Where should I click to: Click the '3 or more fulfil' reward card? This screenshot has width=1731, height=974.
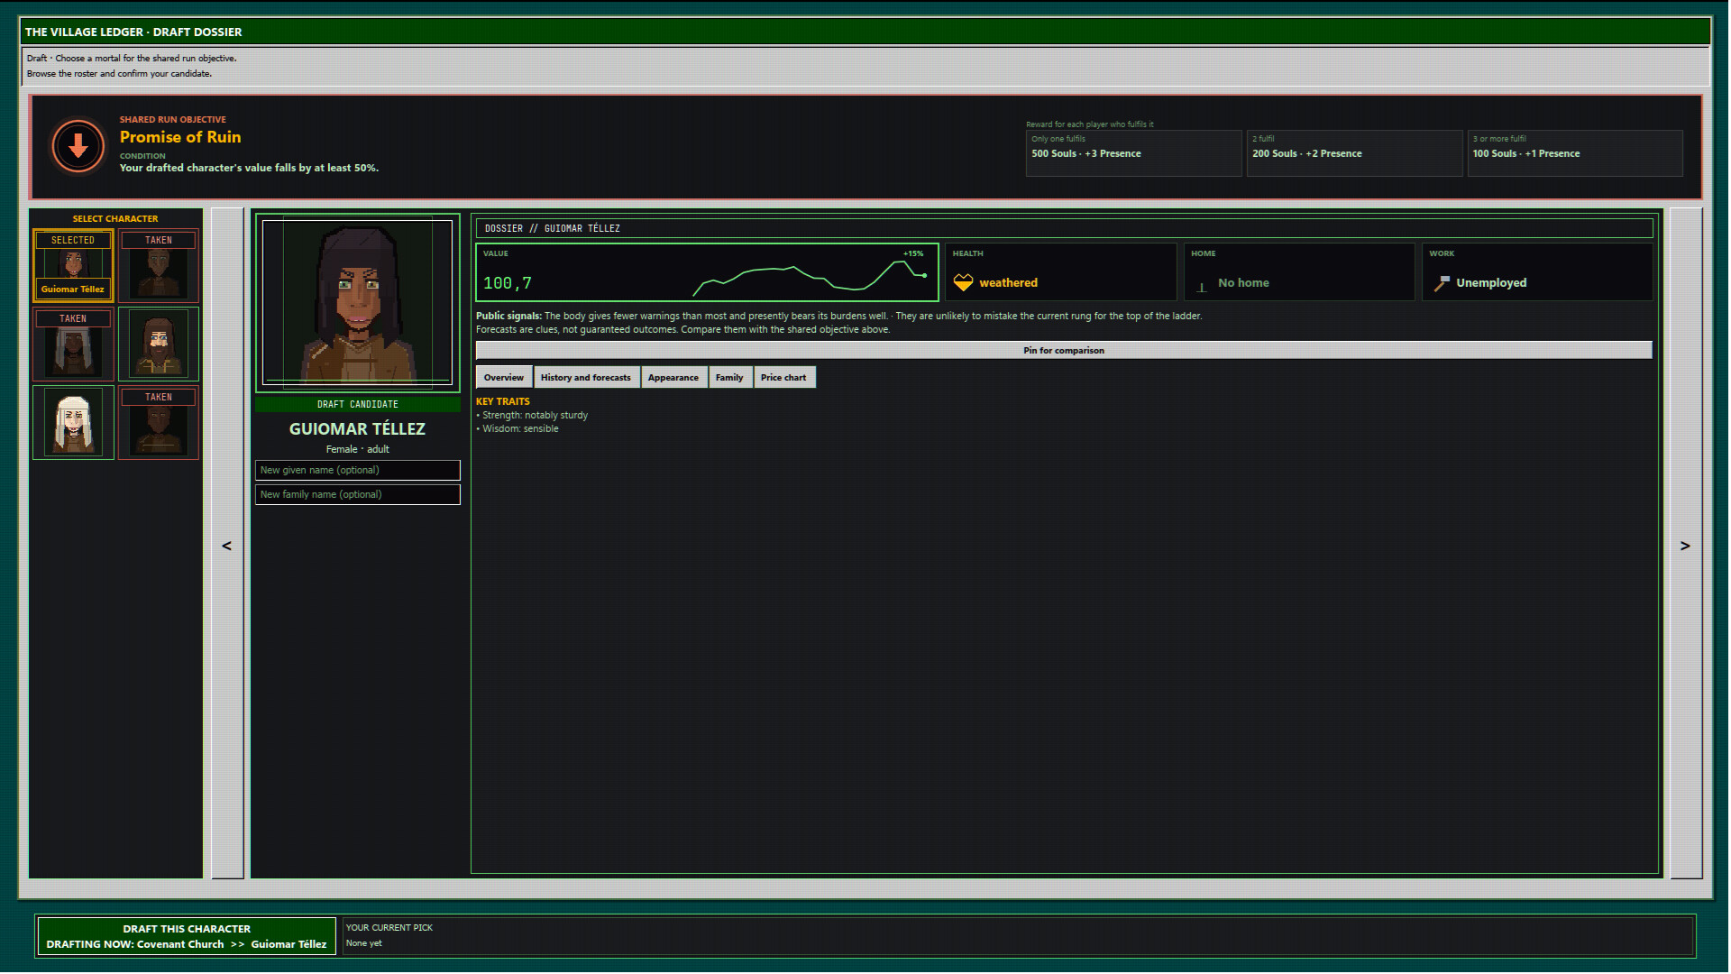1575,153
